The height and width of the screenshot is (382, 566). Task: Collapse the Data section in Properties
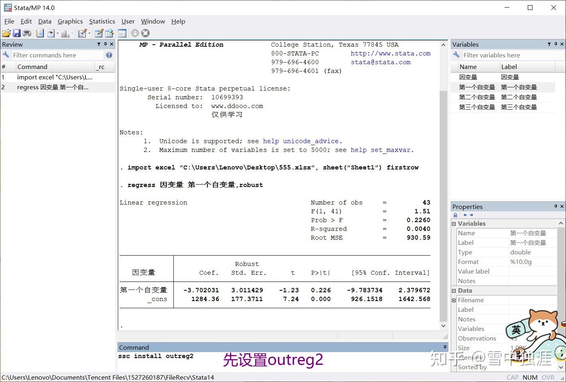454,291
